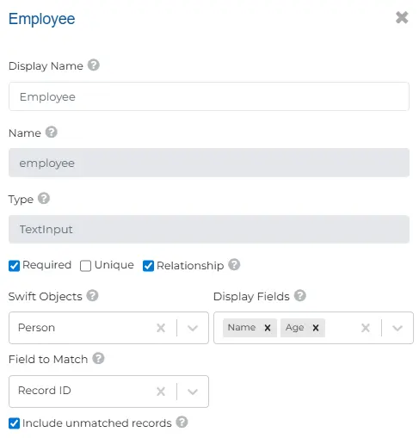Click the Type help question mark
The width and height of the screenshot is (419, 438).
pyautogui.click(x=44, y=199)
